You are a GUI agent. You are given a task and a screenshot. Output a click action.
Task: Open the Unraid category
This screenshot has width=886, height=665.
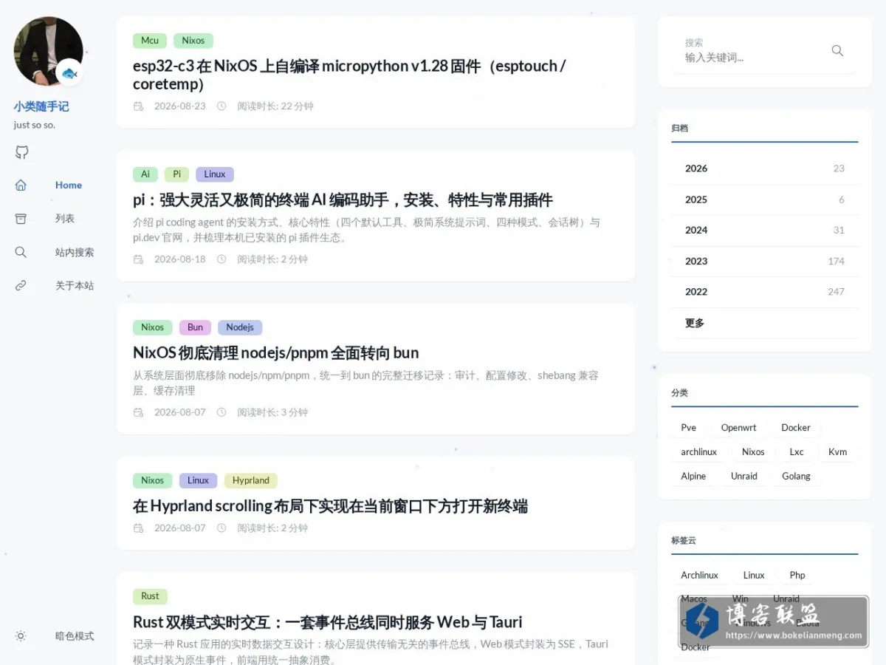pos(744,477)
